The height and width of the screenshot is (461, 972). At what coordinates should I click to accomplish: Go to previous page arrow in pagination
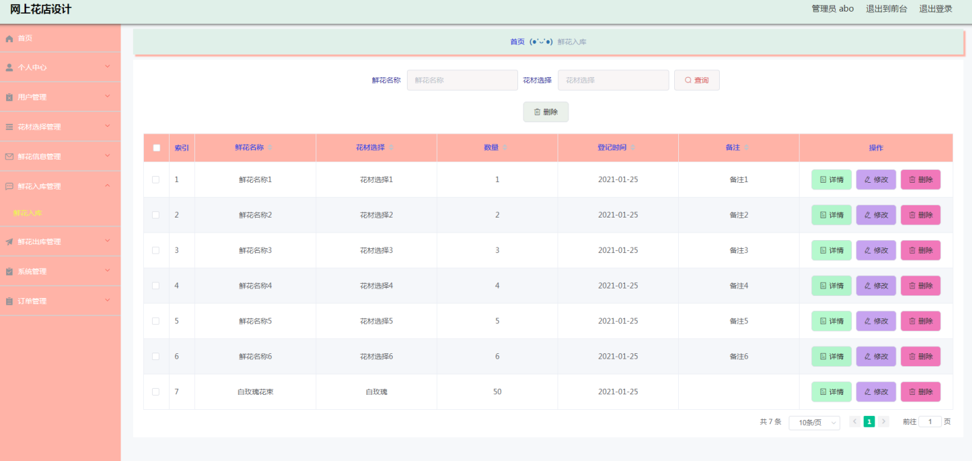855,421
